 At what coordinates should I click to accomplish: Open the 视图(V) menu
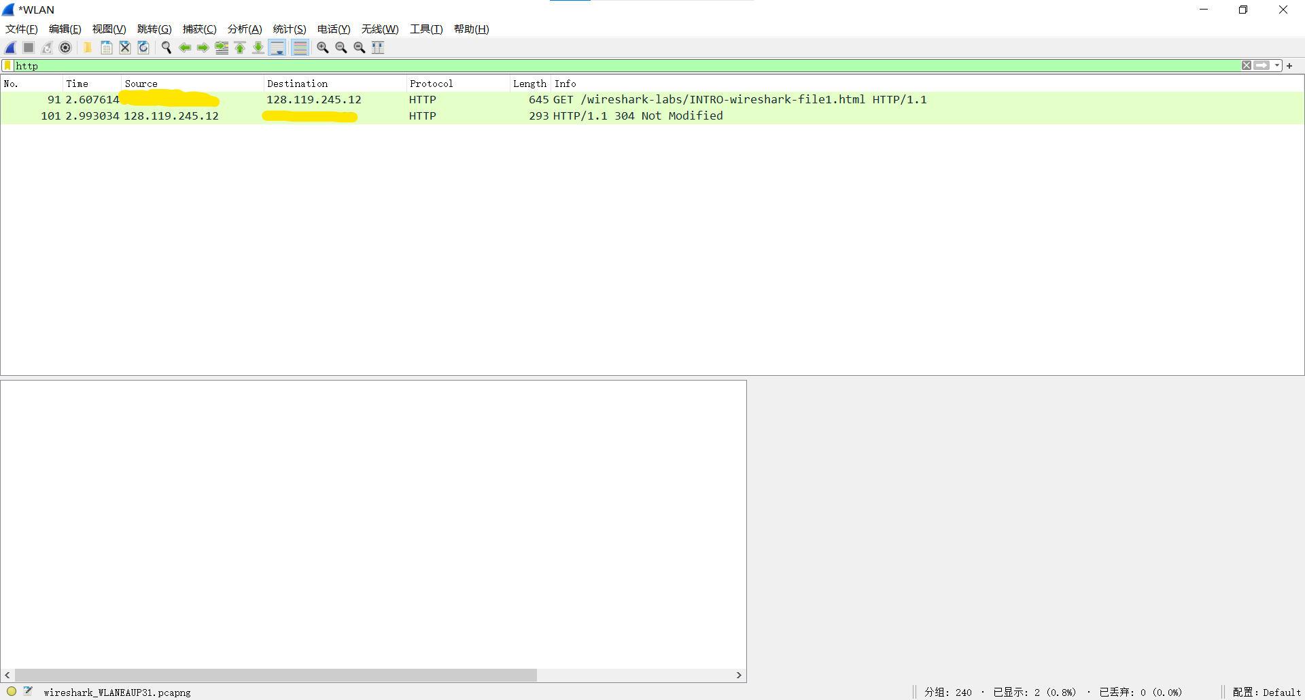(x=109, y=29)
